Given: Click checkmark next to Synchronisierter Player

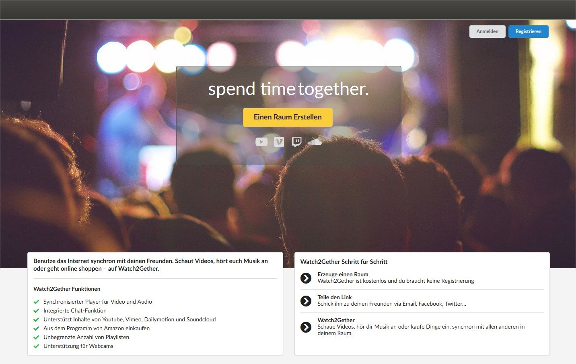Looking at the screenshot, I should click(x=36, y=302).
